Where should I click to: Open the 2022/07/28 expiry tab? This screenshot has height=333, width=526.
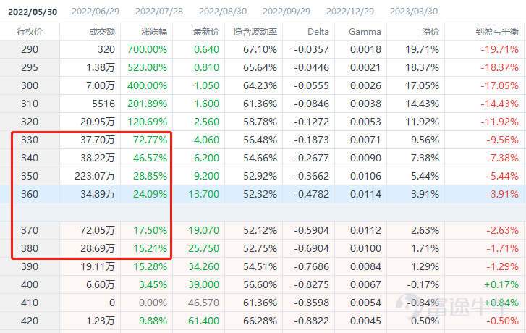[159, 12]
